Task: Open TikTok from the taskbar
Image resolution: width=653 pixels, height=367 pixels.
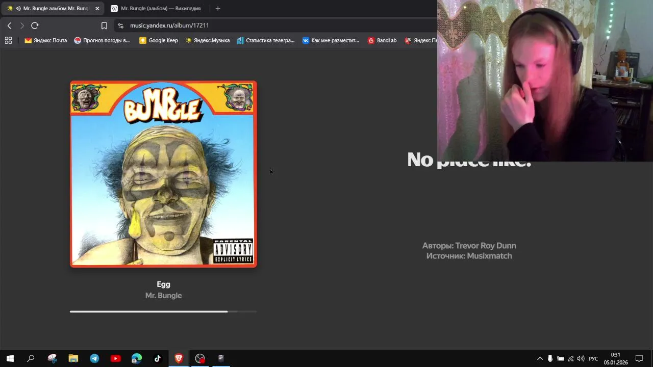Action: click(x=157, y=358)
